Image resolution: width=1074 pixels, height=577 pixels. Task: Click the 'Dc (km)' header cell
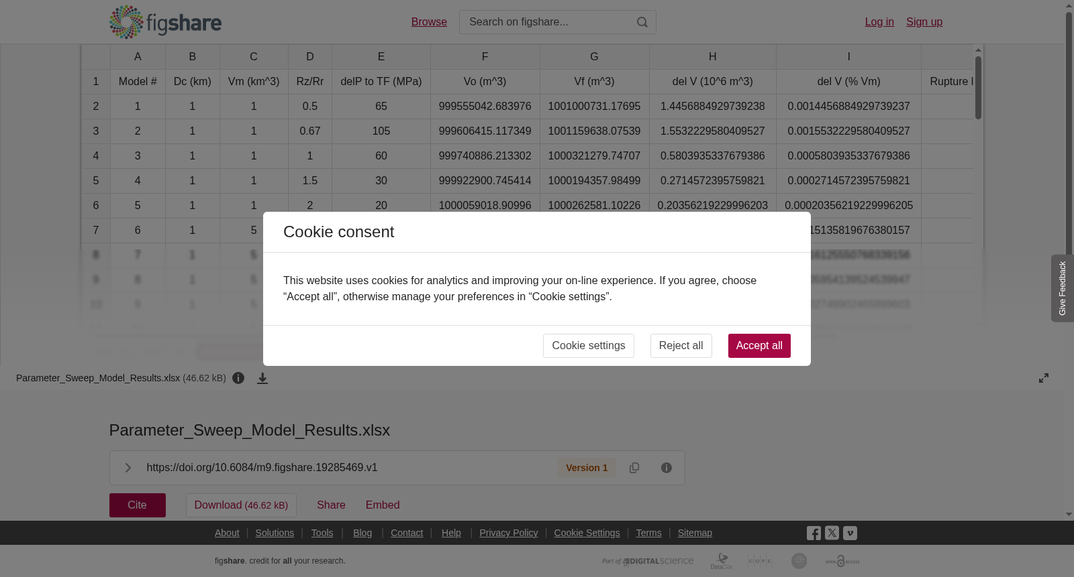click(193, 82)
